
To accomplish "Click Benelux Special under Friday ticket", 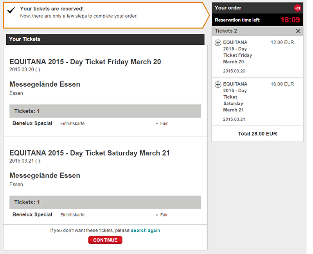I will point(32,123).
